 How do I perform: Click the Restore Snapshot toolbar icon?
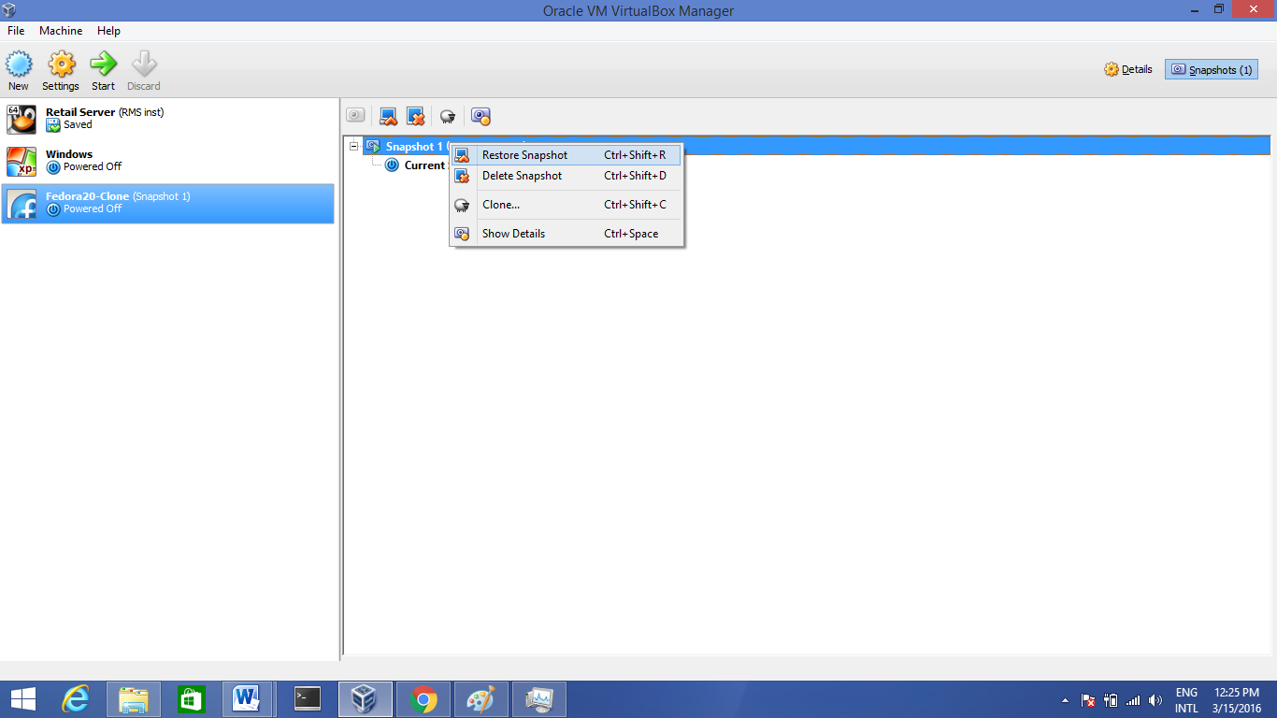click(389, 116)
